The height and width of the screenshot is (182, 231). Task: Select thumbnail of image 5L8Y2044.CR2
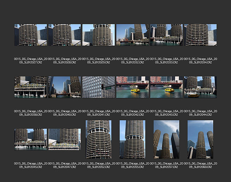pyautogui.click(x=200, y=87)
